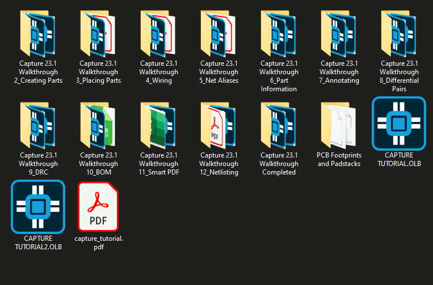The height and width of the screenshot is (285, 433).
Task: Select the 4_Wiring walkthrough folder icon
Action: (x=158, y=33)
